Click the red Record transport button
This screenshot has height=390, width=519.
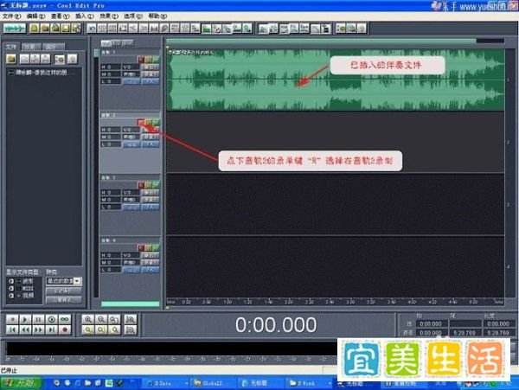pos(65,329)
